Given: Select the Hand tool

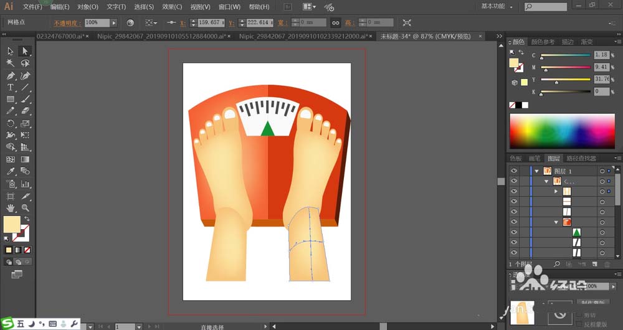Looking at the screenshot, I should pyautogui.click(x=11, y=207).
